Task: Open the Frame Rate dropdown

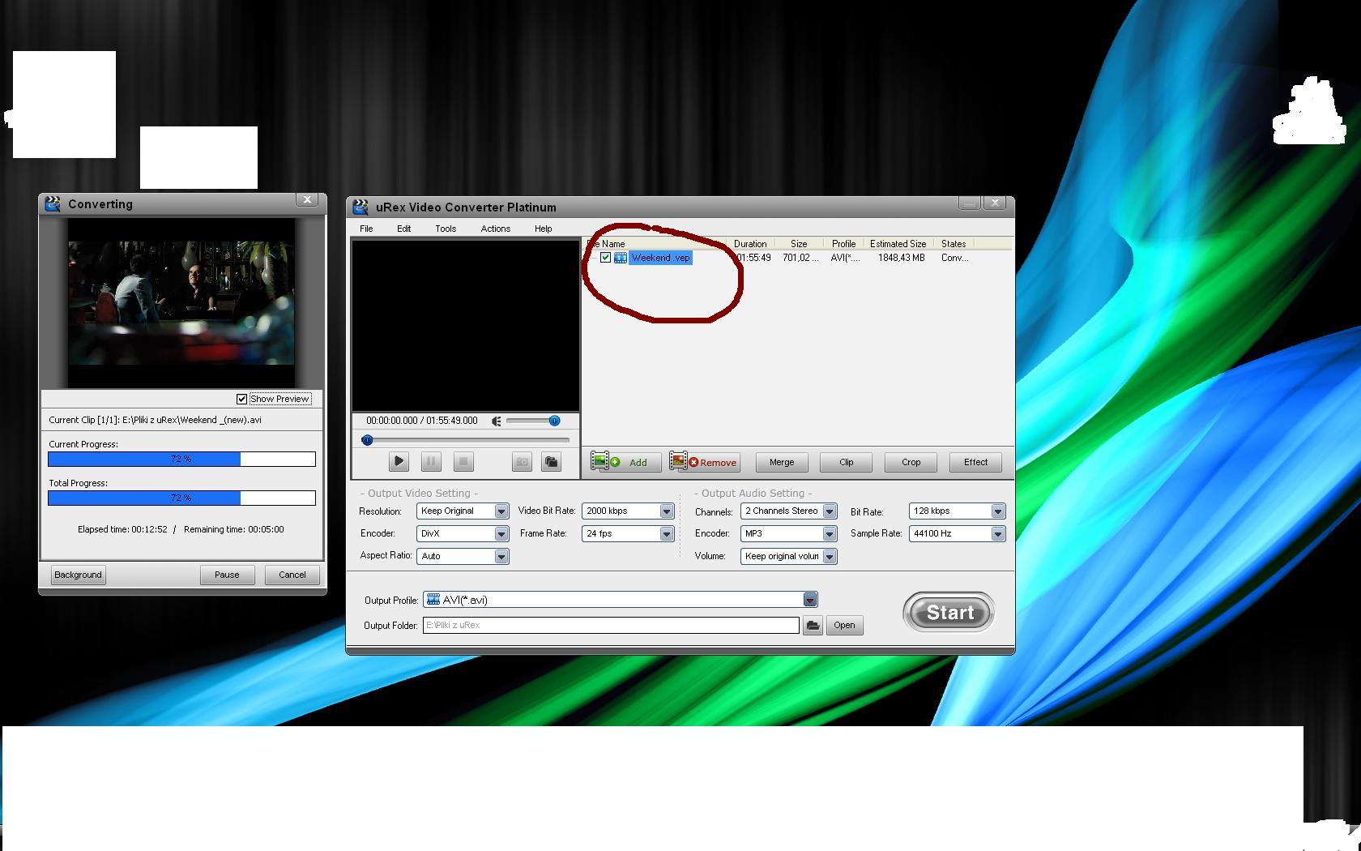Action: click(x=666, y=533)
